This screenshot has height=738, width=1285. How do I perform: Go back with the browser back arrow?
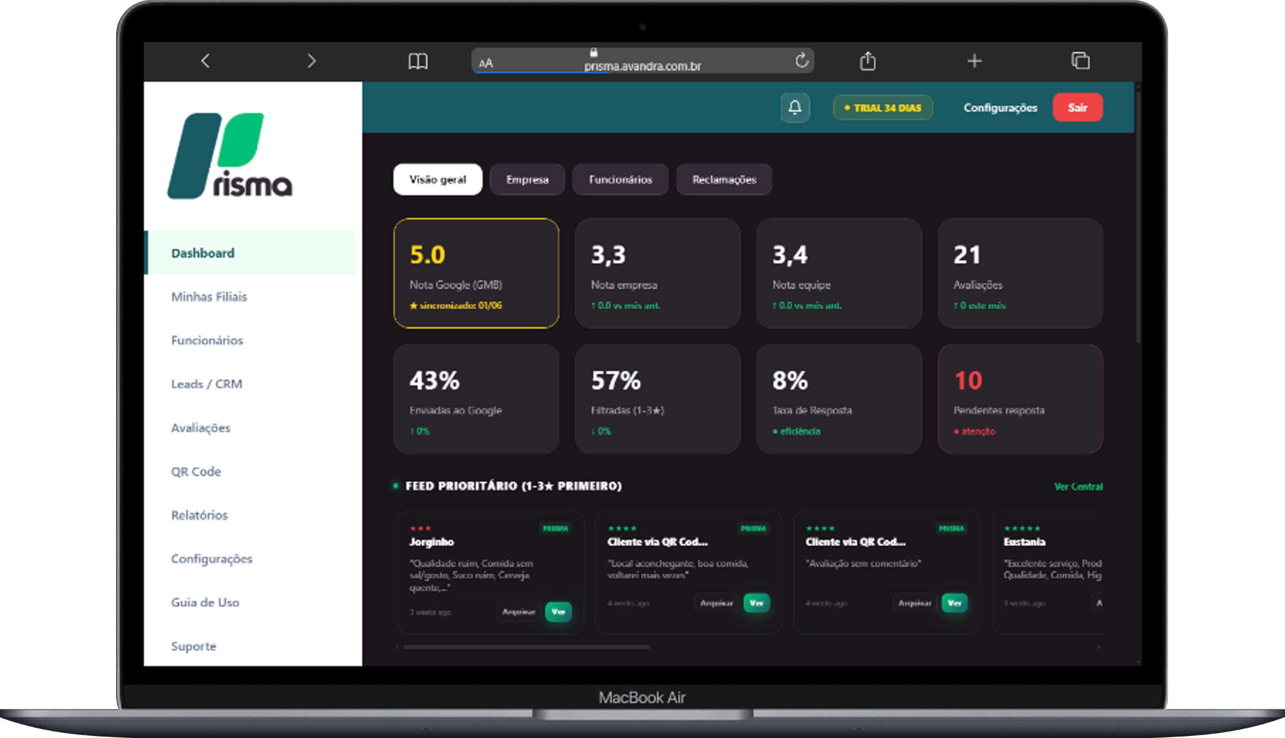pyautogui.click(x=205, y=61)
